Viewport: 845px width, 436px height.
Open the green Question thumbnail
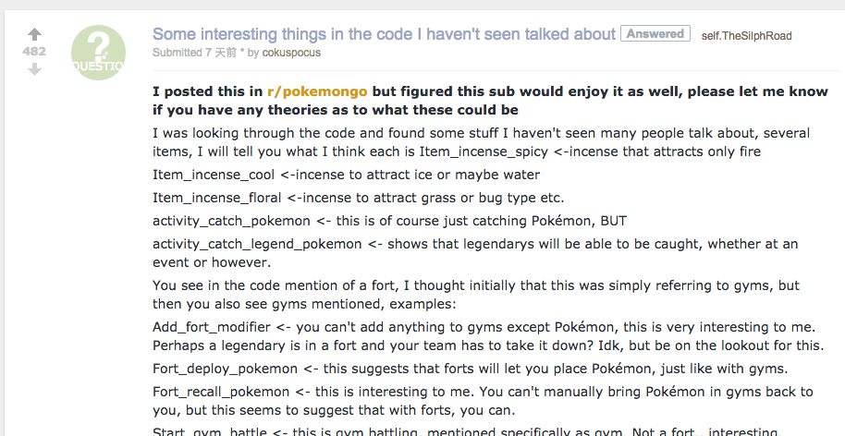99,53
